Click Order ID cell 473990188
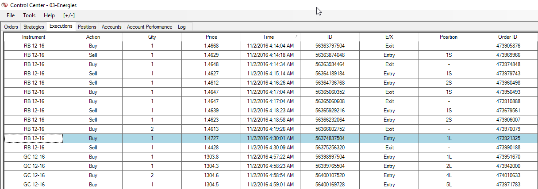 click(x=508, y=148)
